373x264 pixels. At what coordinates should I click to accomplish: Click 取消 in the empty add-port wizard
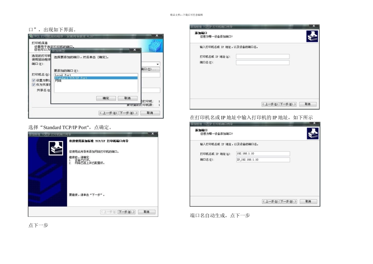click(307, 104)
